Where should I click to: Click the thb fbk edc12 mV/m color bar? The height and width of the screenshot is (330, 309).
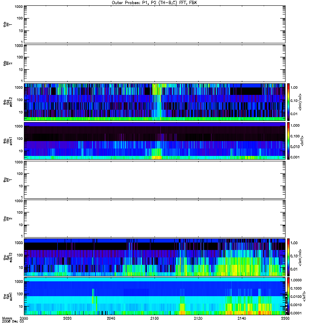(288, 102)
